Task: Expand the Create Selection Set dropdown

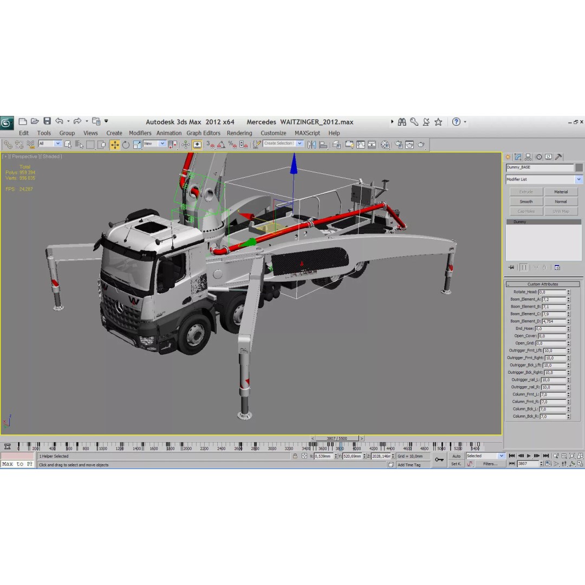Action: (x=300, y=143)
